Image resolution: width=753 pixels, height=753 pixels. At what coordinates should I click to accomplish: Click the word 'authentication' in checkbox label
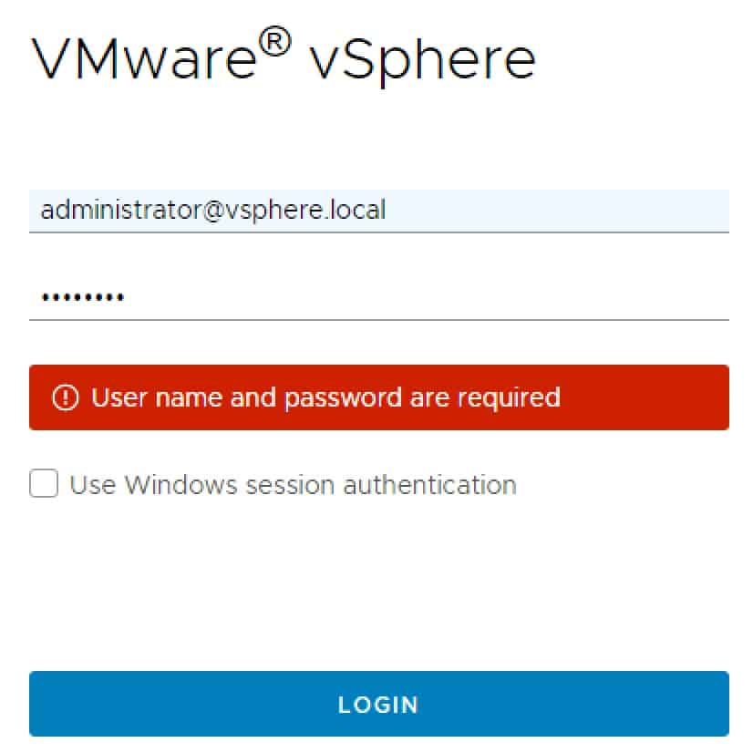[x=429, y=485]
